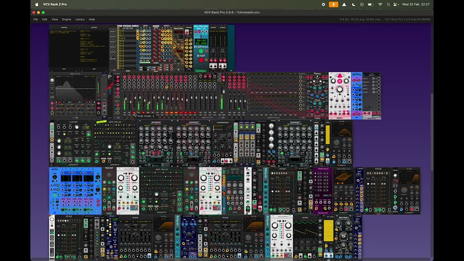The image size is (464, 261).
Task: Click the POLYREC64 time counter display
Action: point(201,41)
